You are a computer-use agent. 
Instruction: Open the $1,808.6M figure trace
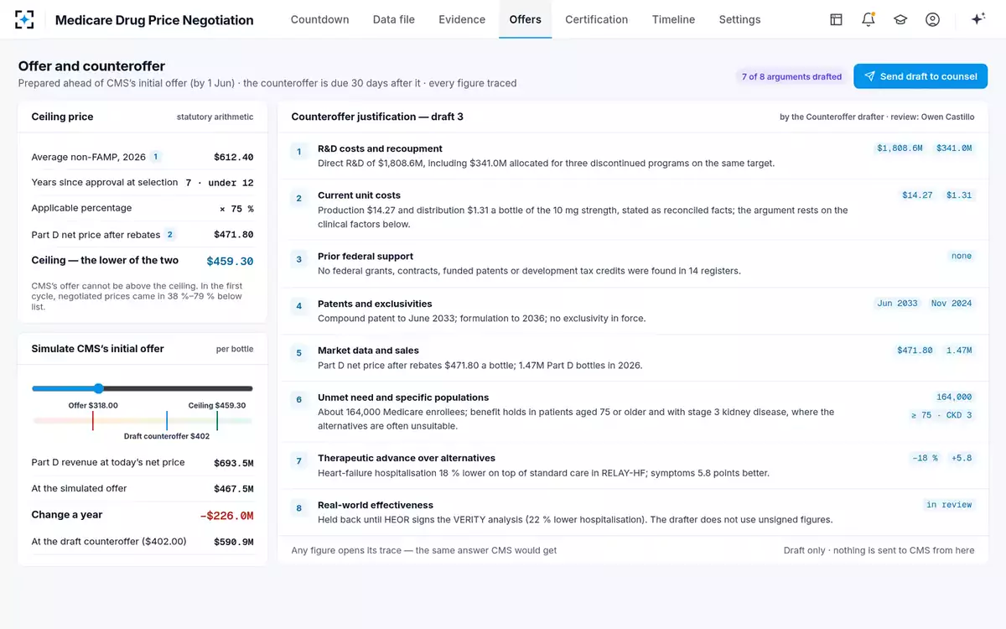point(900,148)
